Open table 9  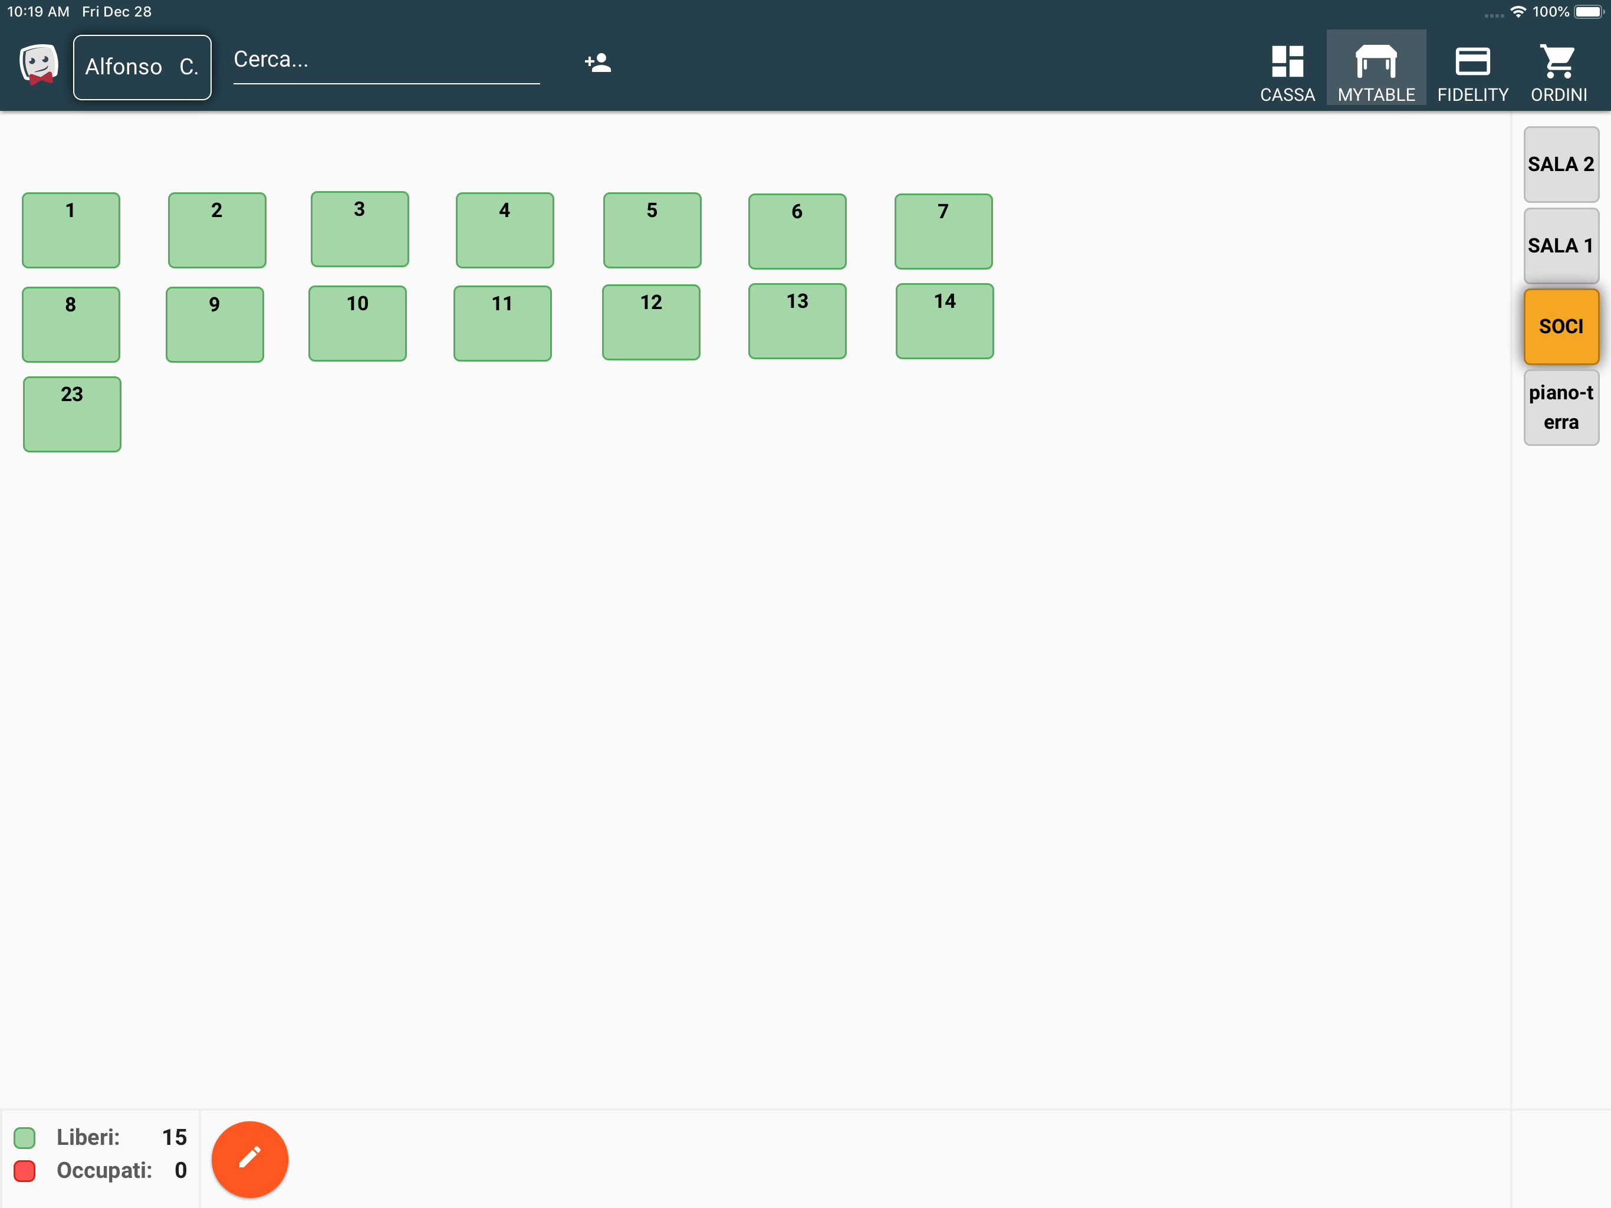click(215, 324)
